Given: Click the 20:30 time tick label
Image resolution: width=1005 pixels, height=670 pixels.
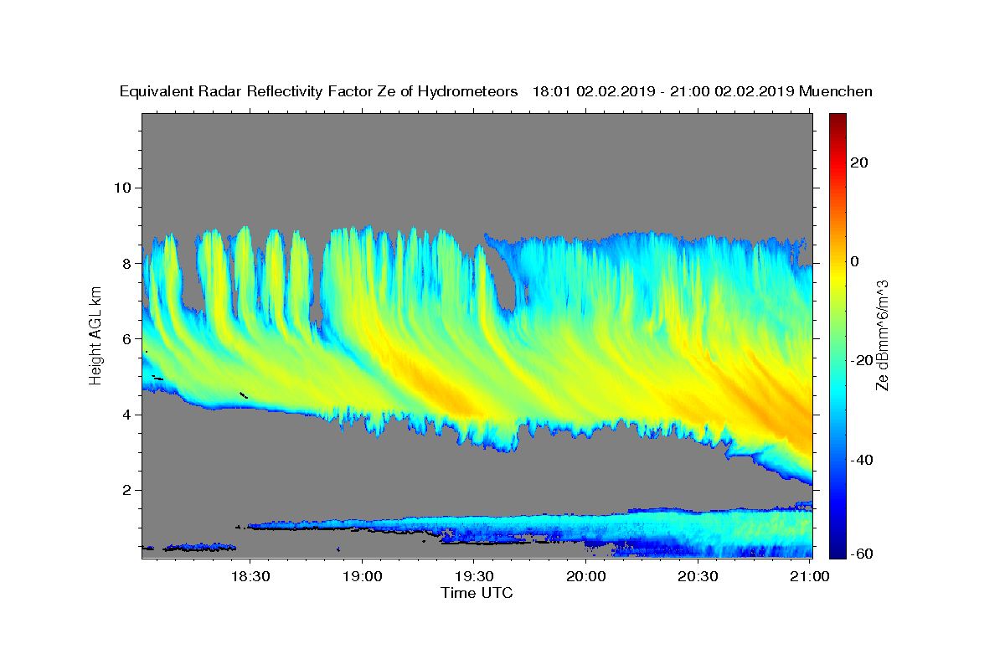Looking at the screenshot, I should coord(697,577).
